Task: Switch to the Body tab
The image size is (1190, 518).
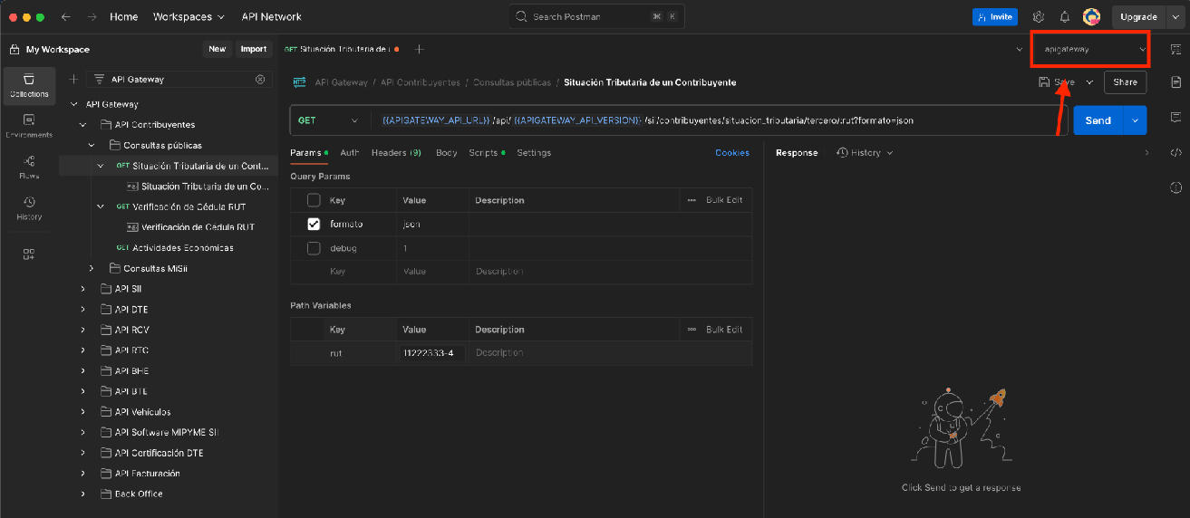Action: tap(446, 153)
